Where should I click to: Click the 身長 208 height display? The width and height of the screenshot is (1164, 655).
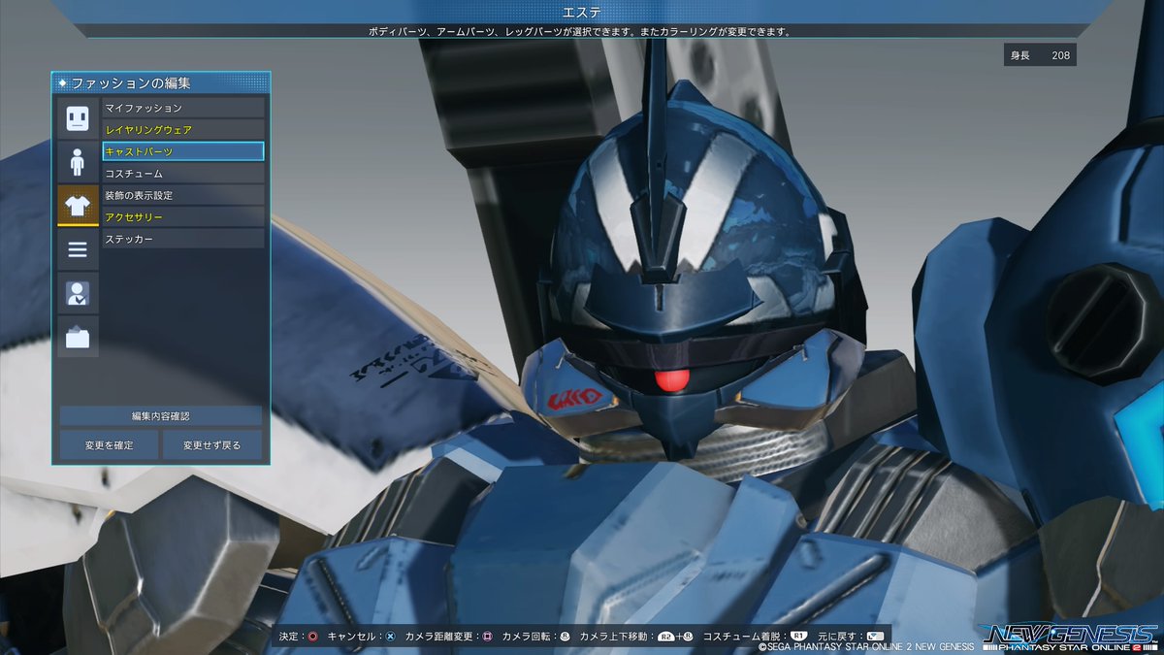[1040, 55]
